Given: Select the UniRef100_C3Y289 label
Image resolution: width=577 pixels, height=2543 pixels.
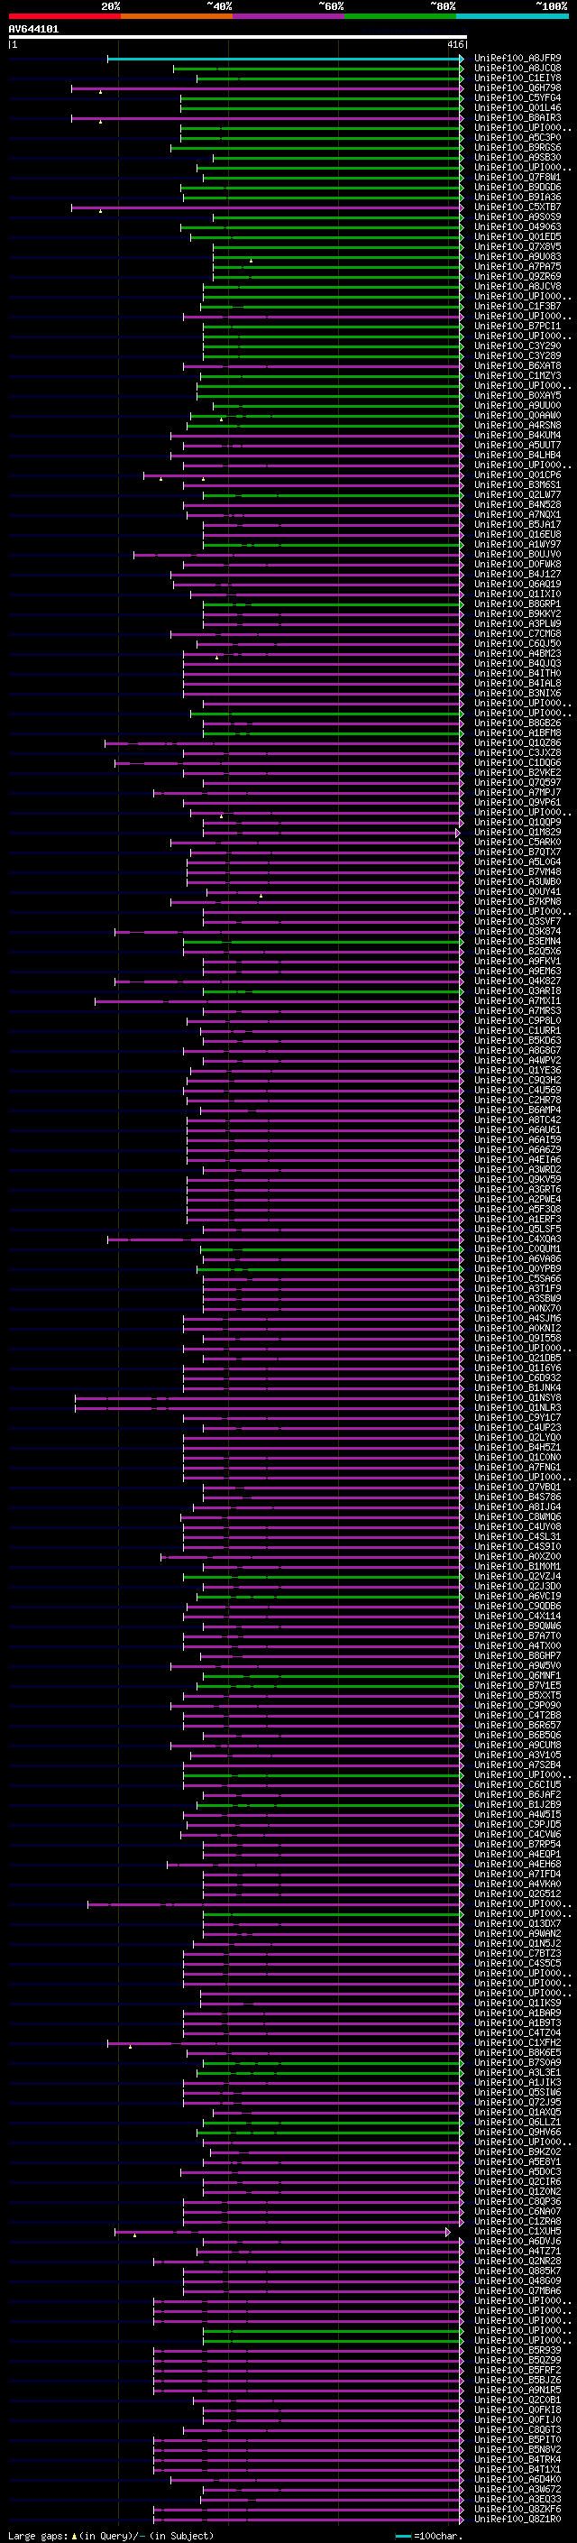Looking at the screenshot, I should [x=517, y=355].
